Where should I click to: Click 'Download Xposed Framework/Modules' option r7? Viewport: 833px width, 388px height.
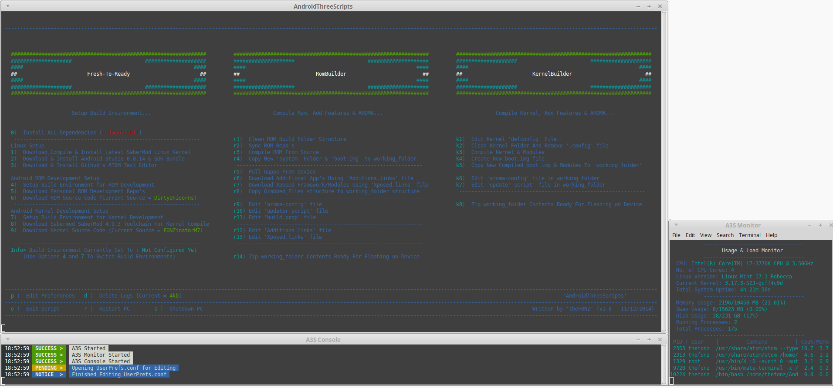331,185
